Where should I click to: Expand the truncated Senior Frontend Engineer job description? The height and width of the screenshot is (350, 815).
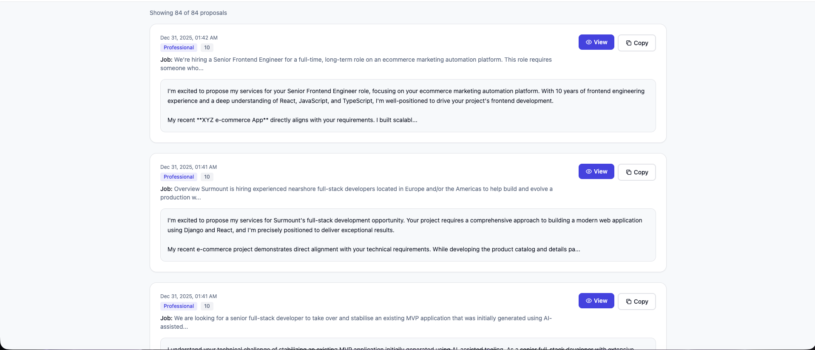click(356, 64)
